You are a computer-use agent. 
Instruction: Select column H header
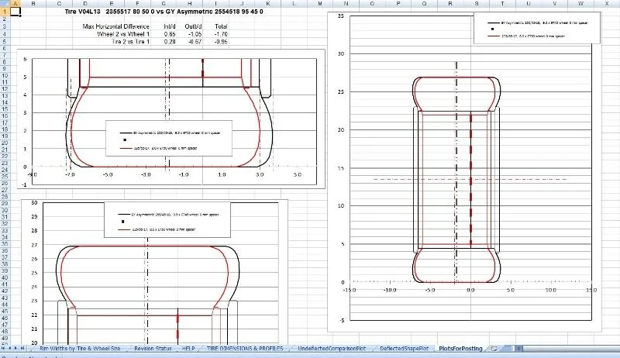click(x=189, y=3)
